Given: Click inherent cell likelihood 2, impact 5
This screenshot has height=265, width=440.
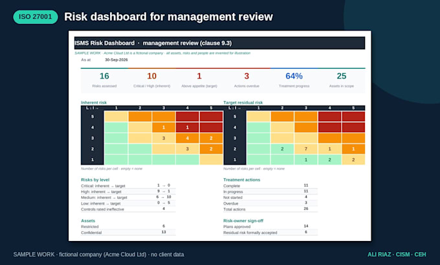Looking at the screenshot, I should [x=211, y=149].
